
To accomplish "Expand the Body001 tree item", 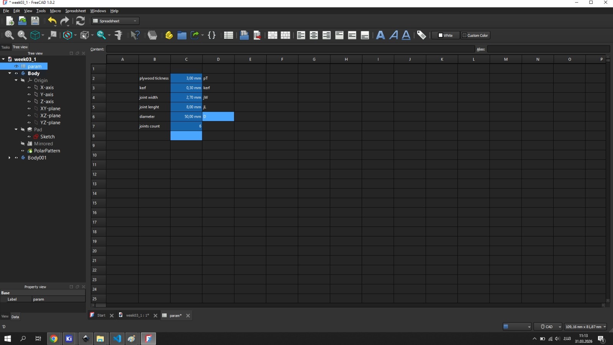I will (9, 158).
